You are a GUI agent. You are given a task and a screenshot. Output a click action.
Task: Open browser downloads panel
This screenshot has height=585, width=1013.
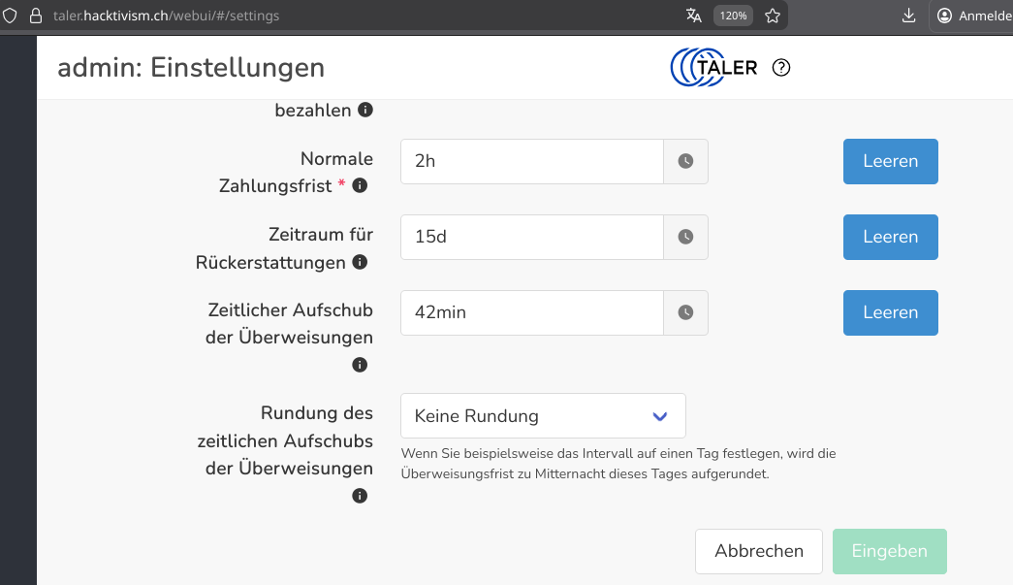(x=908, y=16)
